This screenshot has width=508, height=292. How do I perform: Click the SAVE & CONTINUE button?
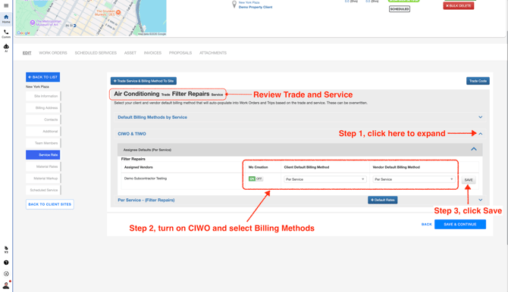click(460, 224)
